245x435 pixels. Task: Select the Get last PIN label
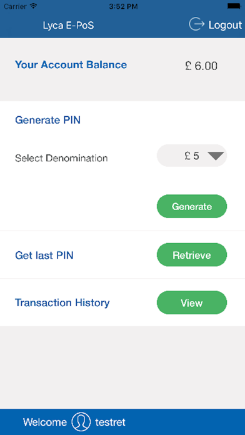44,255
